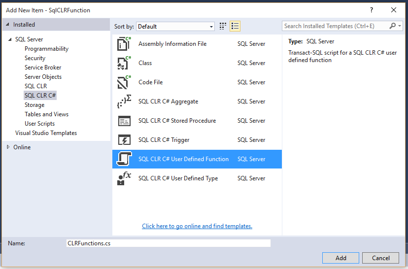Collapse the Installed section
The width and height of the screenshot is (408, 269).
[x=7, y=25]
